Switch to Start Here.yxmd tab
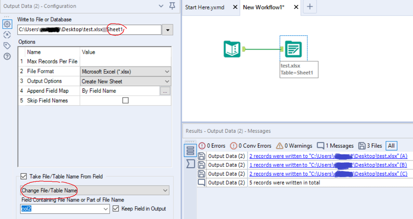Screen dimensions: 413x219 pyautogui.click(x=205, y=7)
